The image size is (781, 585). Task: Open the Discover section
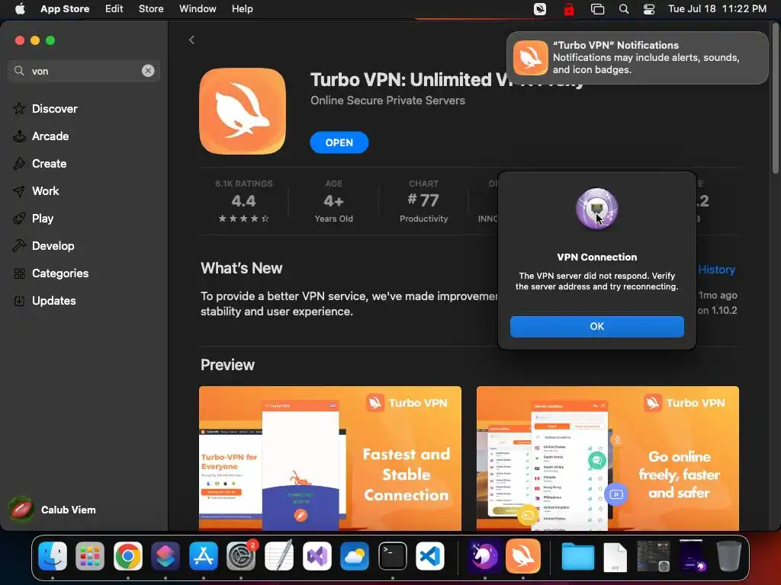[x=54, y=108]
